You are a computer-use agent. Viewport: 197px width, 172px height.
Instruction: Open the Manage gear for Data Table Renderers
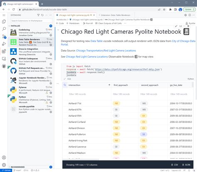[51, 45]
